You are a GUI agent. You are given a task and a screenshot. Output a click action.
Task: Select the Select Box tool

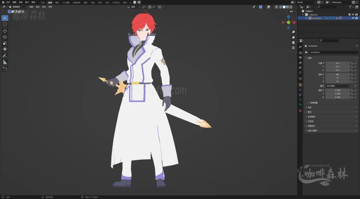tap(5, 18)
